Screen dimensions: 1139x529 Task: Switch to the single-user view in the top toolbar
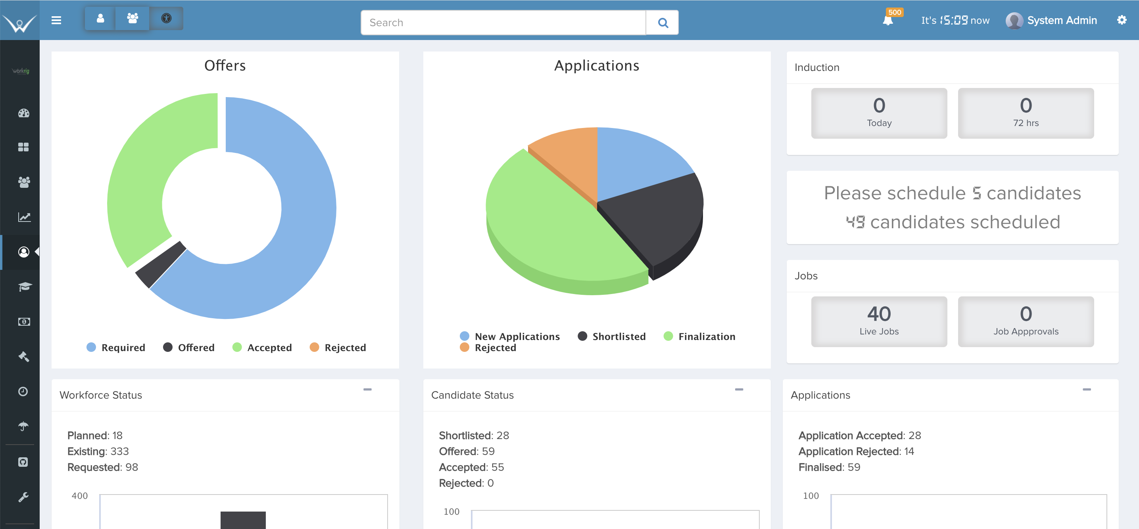pos(100,18)
